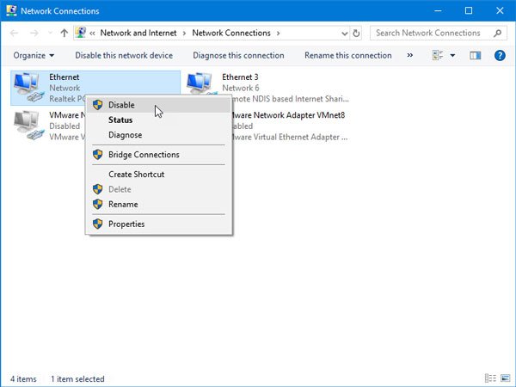Refresh the Network Connections view
This screenshot has width=516, height=387.
[x=356, y=33]
